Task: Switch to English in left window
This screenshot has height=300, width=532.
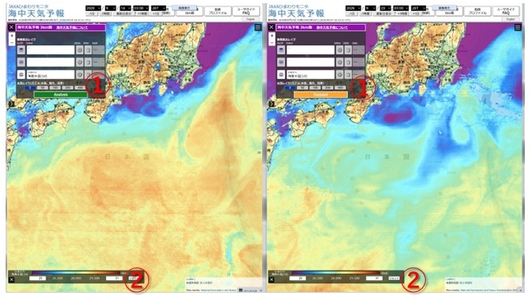Action: pos(250,19)
